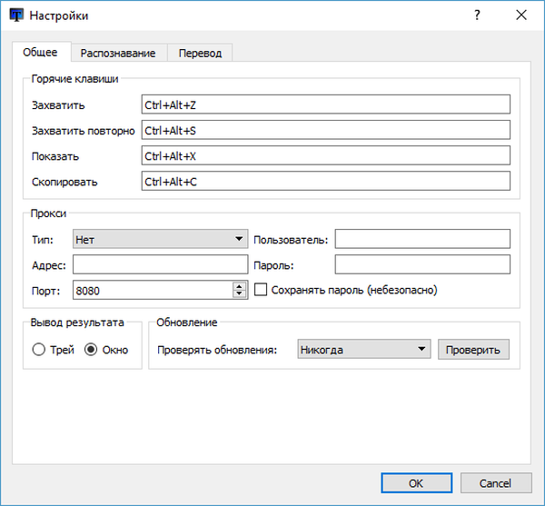Close the Настройки dialog window
545x506 pixels.
(520, 15)
